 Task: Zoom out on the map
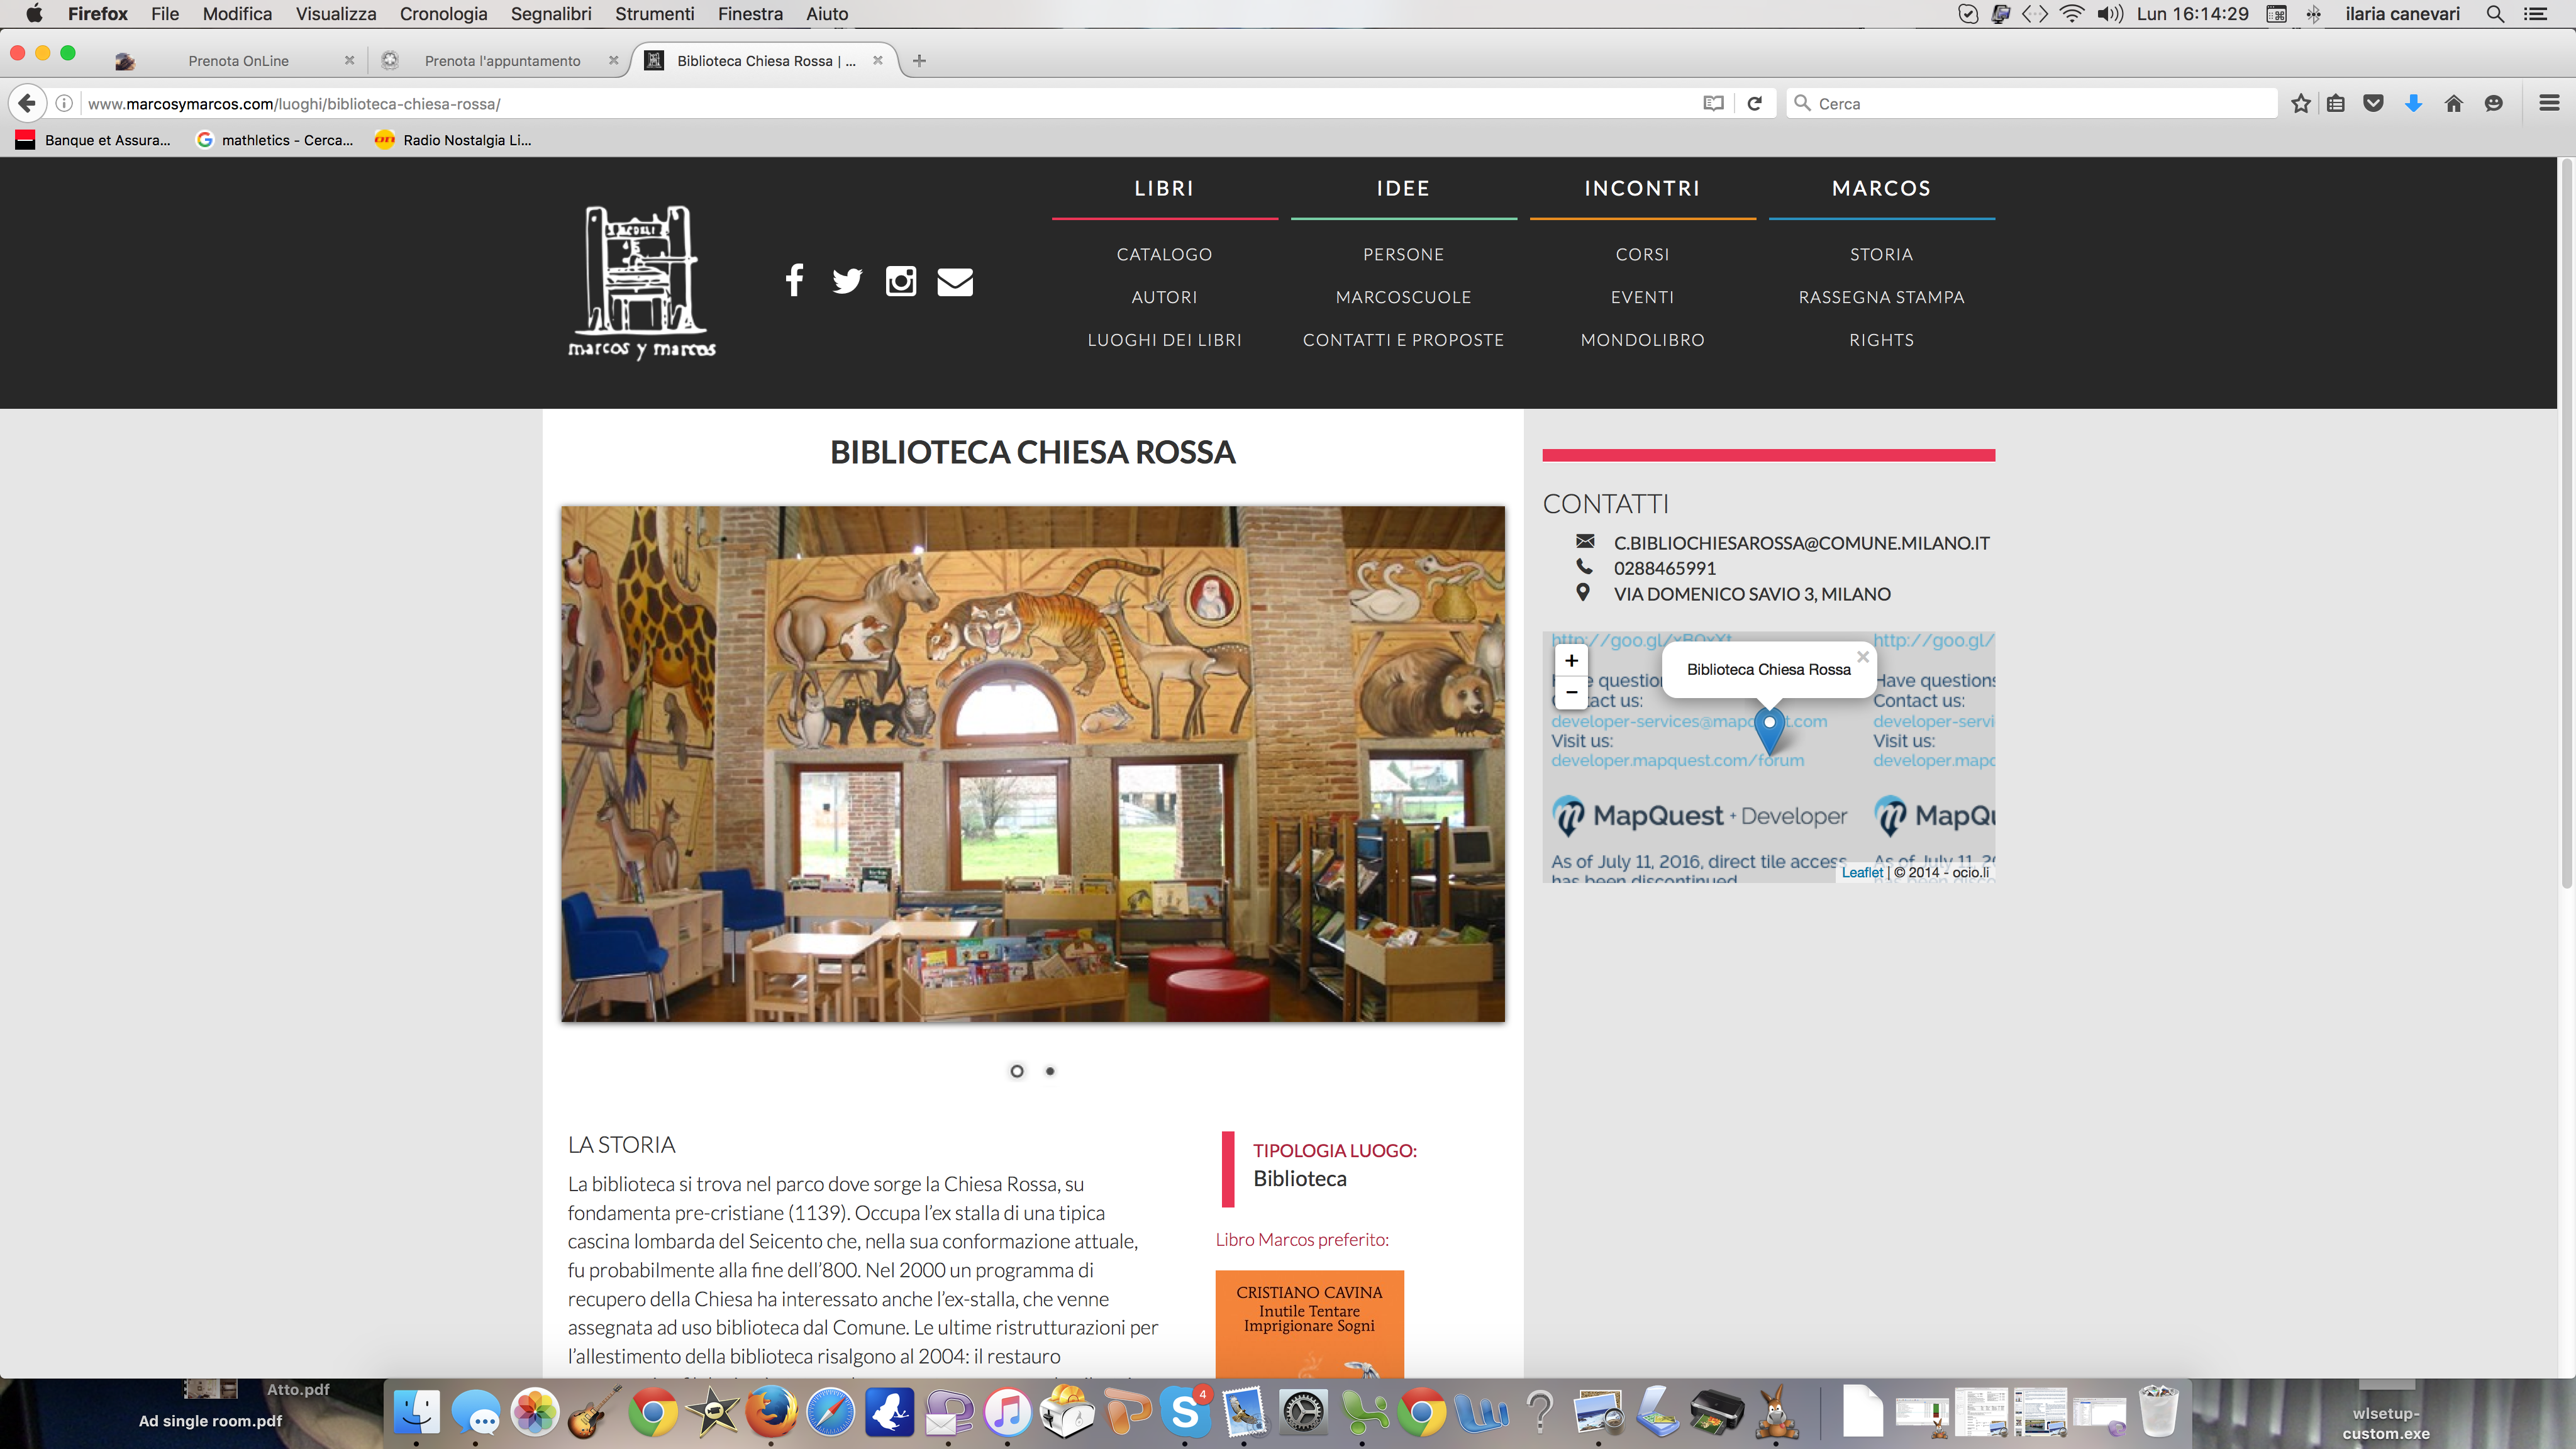[1571, 692]
